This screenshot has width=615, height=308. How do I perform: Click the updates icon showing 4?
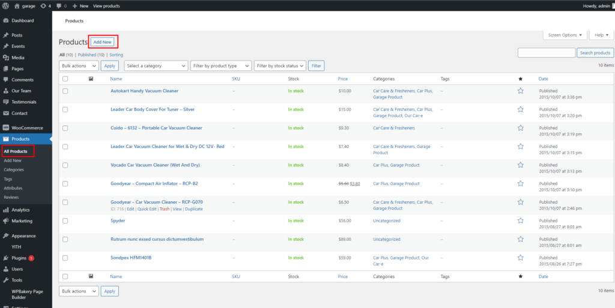click(43, 6)
